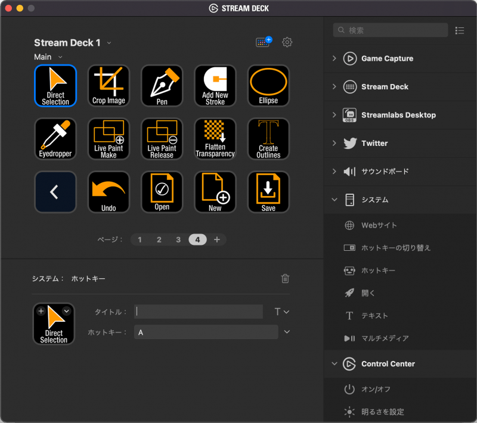Image resolution: width=477 pixels, height=423 pixels.
Task: Delete the action with the trash icon
Action: pyautogui.click(x=285, y=278)
